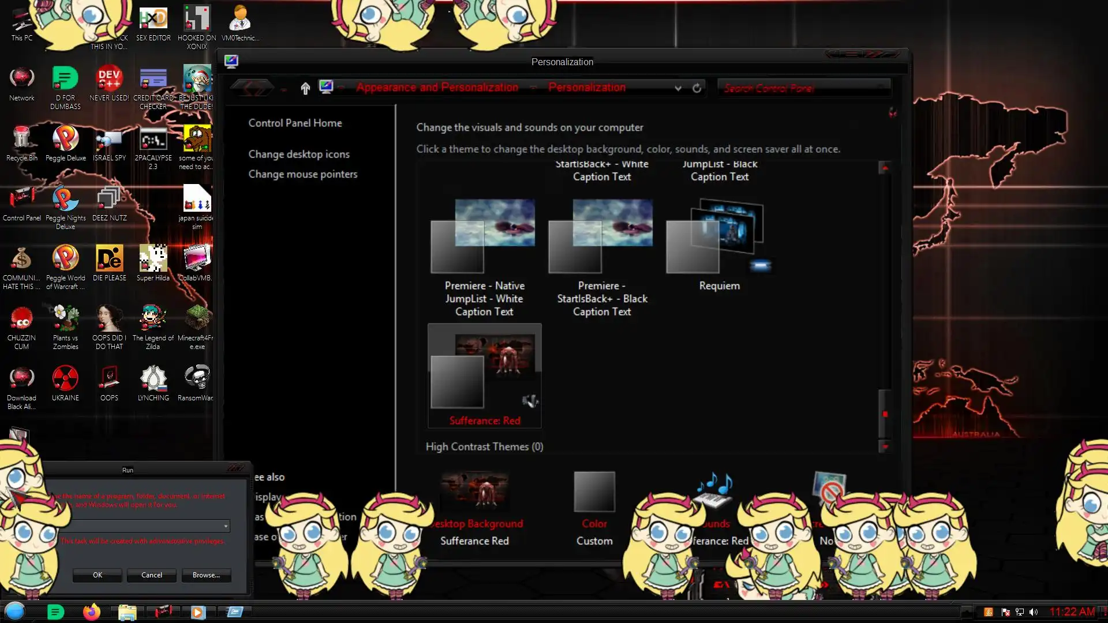Expand the address bar history dropdown

pos(678,88)
